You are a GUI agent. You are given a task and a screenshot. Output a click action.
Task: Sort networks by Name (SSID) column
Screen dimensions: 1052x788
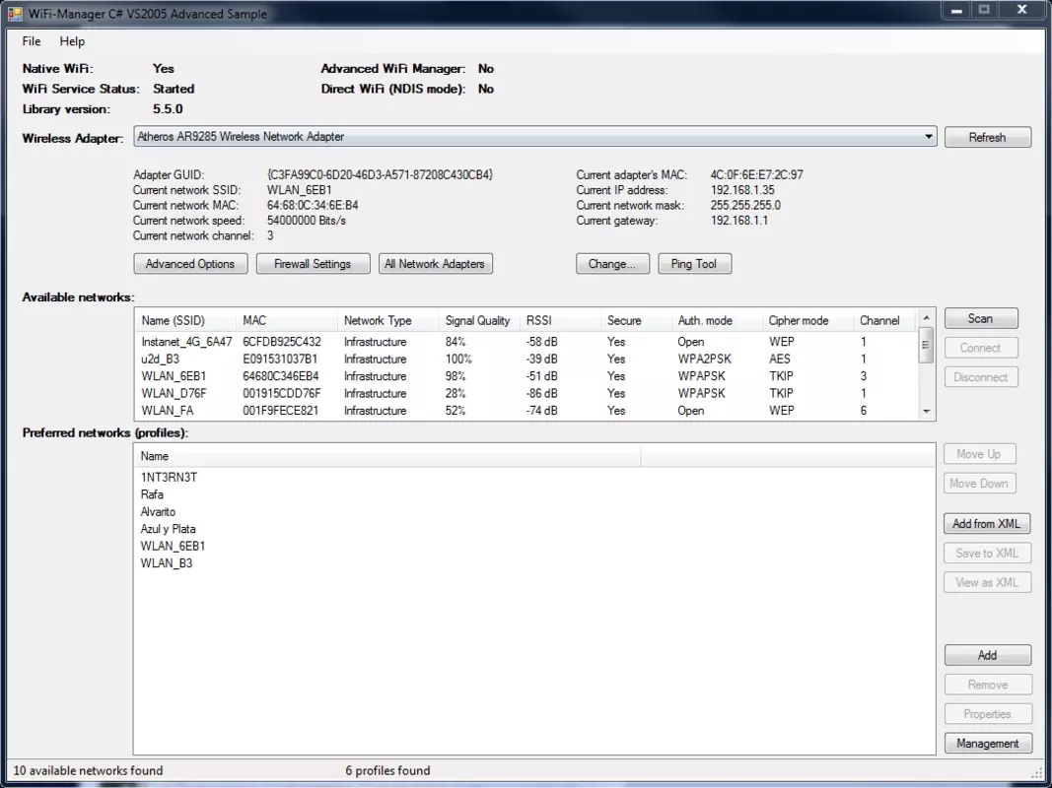pyautogui.click(x=186, y=321)
